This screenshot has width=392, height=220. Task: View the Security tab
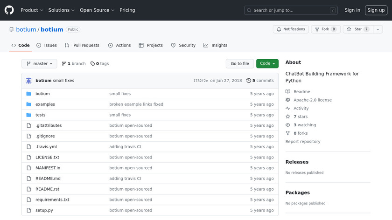(183, 45)
